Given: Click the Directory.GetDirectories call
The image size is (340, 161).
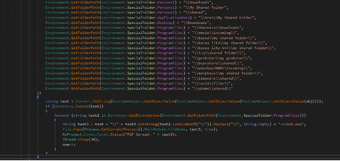Looking at the screenshot, I should (133, 116).
